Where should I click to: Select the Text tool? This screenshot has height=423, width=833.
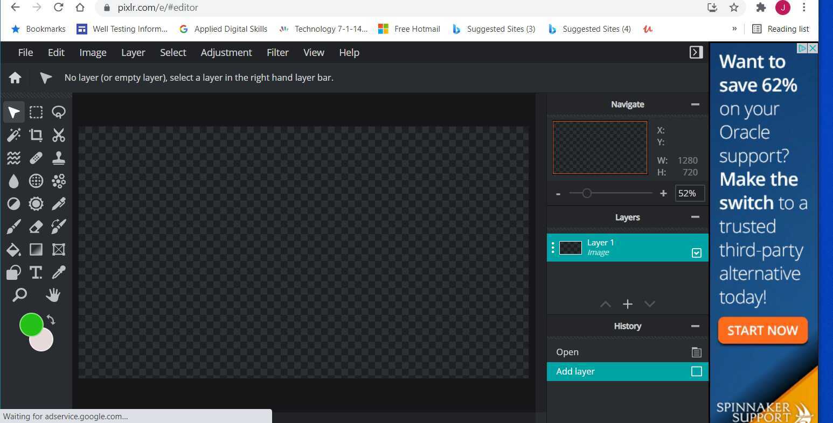coord(36,272)
